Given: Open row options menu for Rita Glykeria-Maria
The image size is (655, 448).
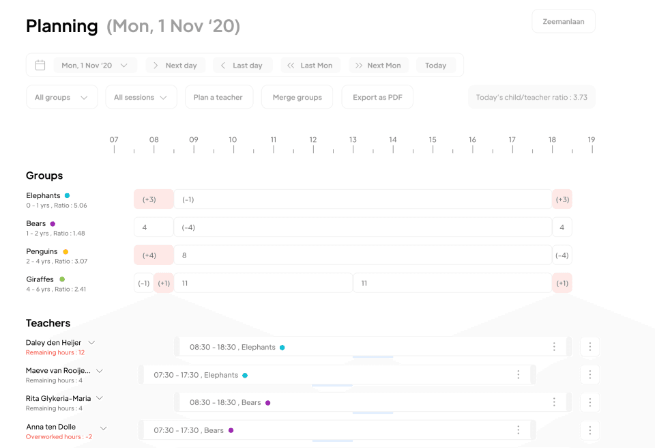Looking at the screenshot, I should pos(589,402).
